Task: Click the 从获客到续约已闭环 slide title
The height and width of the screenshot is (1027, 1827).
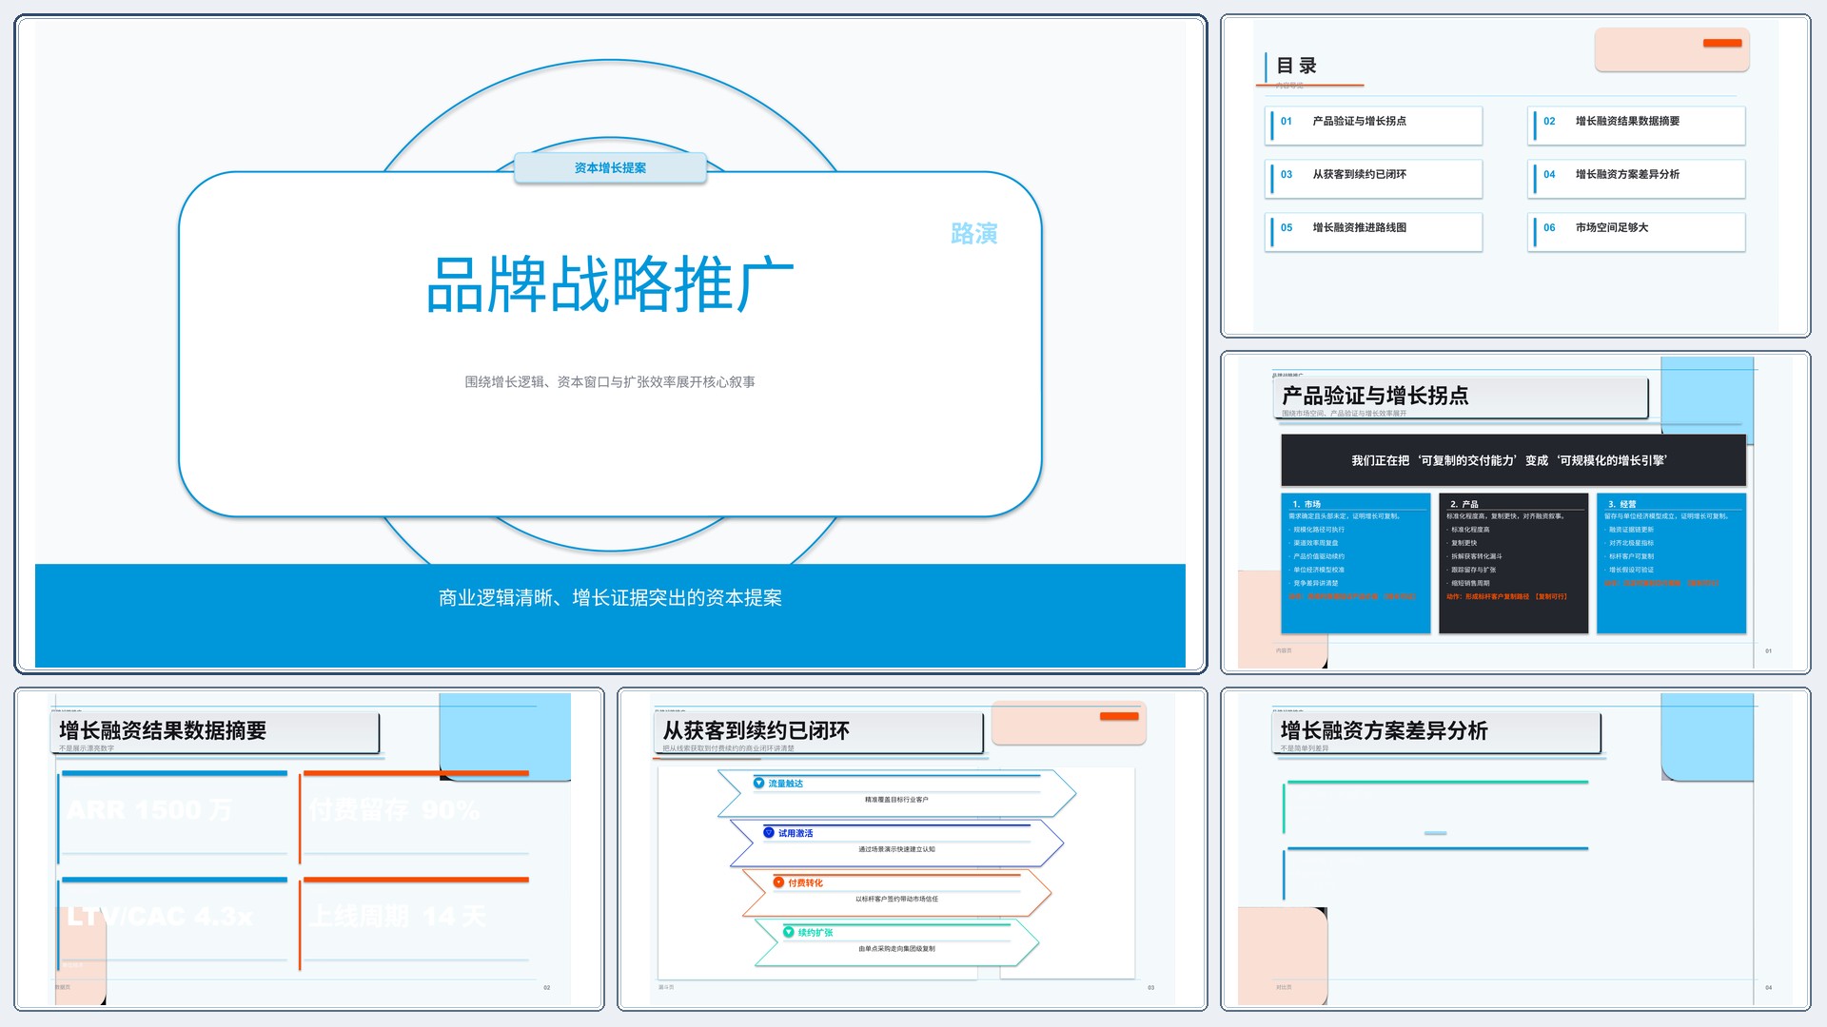Action: coord(756,730)
